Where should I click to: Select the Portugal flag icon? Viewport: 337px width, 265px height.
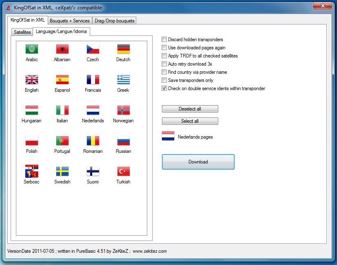(62, 141)
